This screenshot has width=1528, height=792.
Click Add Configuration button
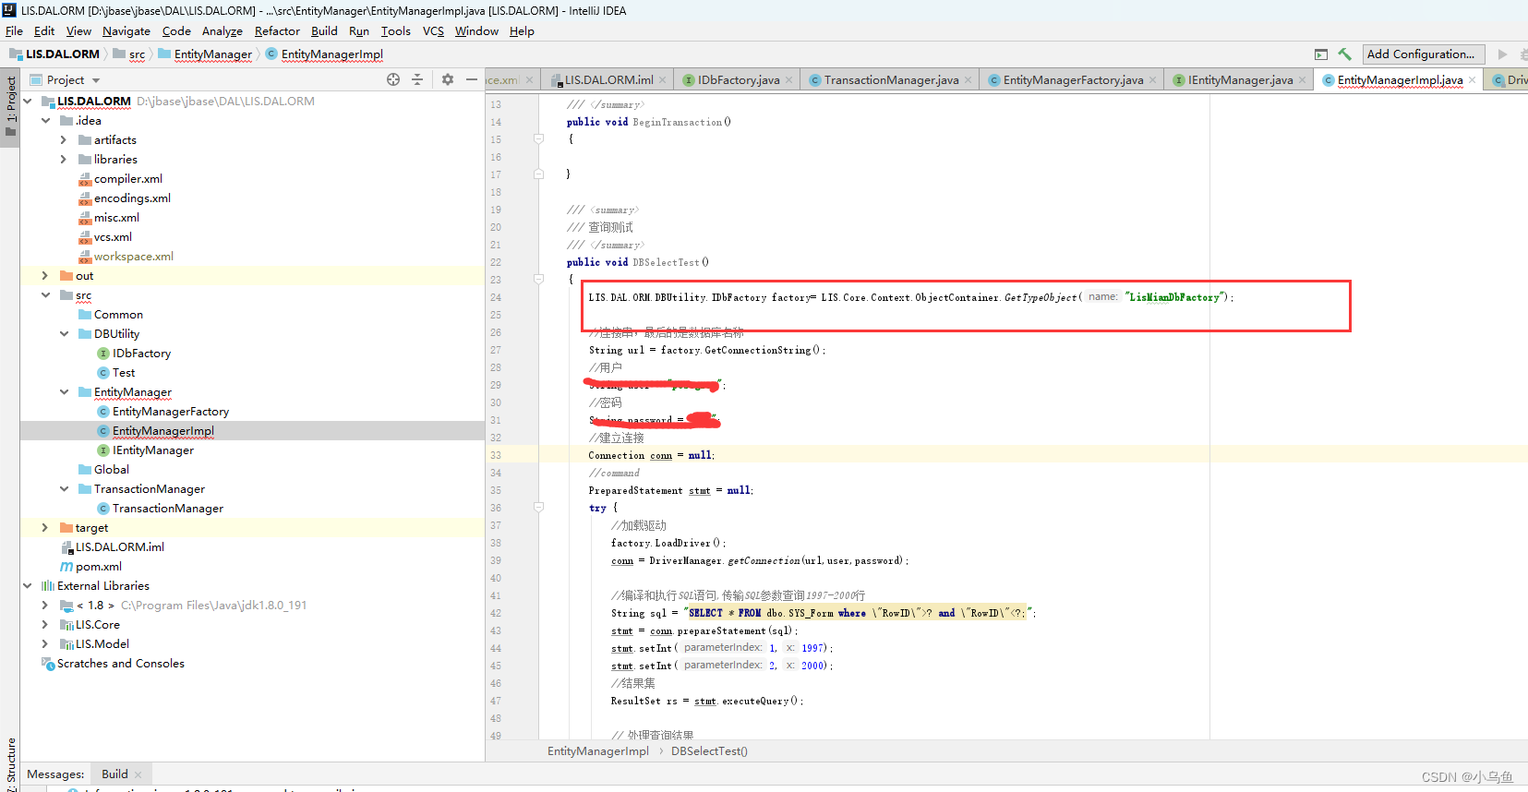[x=1424, y=54]
